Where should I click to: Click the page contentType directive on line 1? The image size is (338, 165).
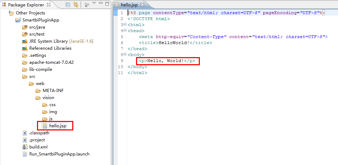(x=226, y=13)
